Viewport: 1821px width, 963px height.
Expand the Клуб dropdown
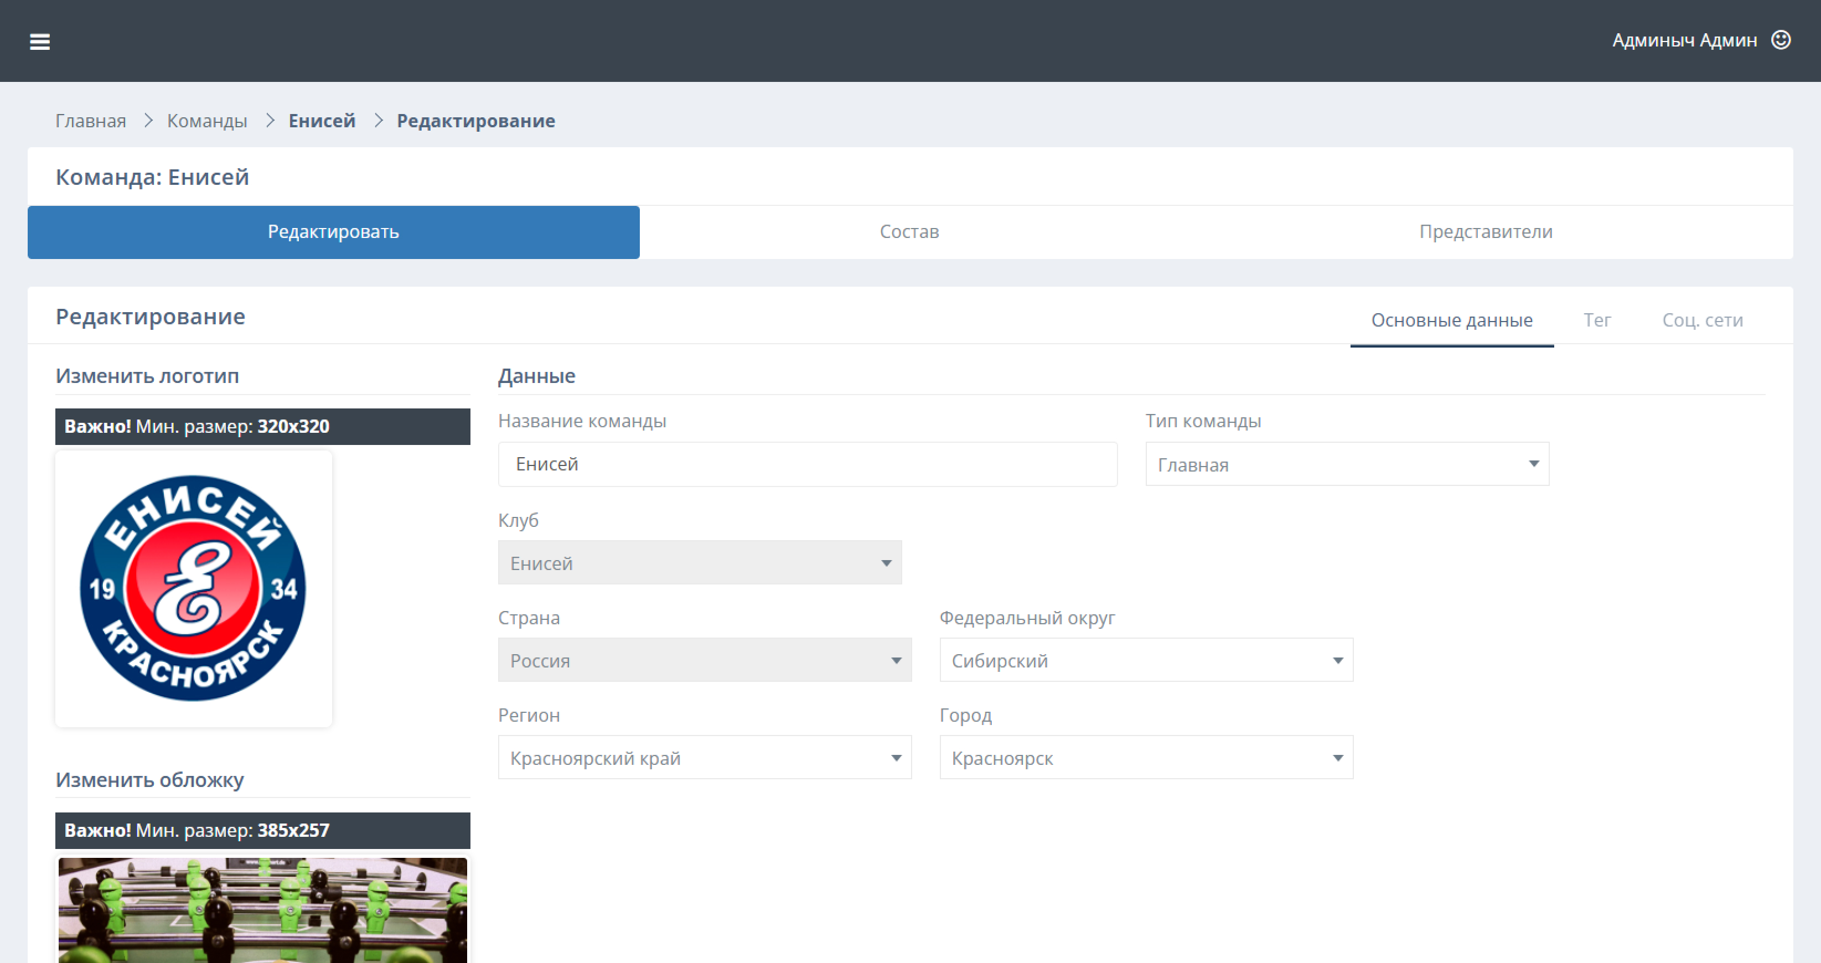[699, 563]
